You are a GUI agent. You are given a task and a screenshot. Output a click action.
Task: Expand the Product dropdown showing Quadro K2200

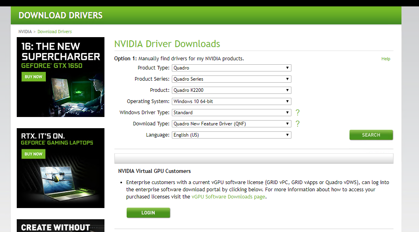point(231,90)
